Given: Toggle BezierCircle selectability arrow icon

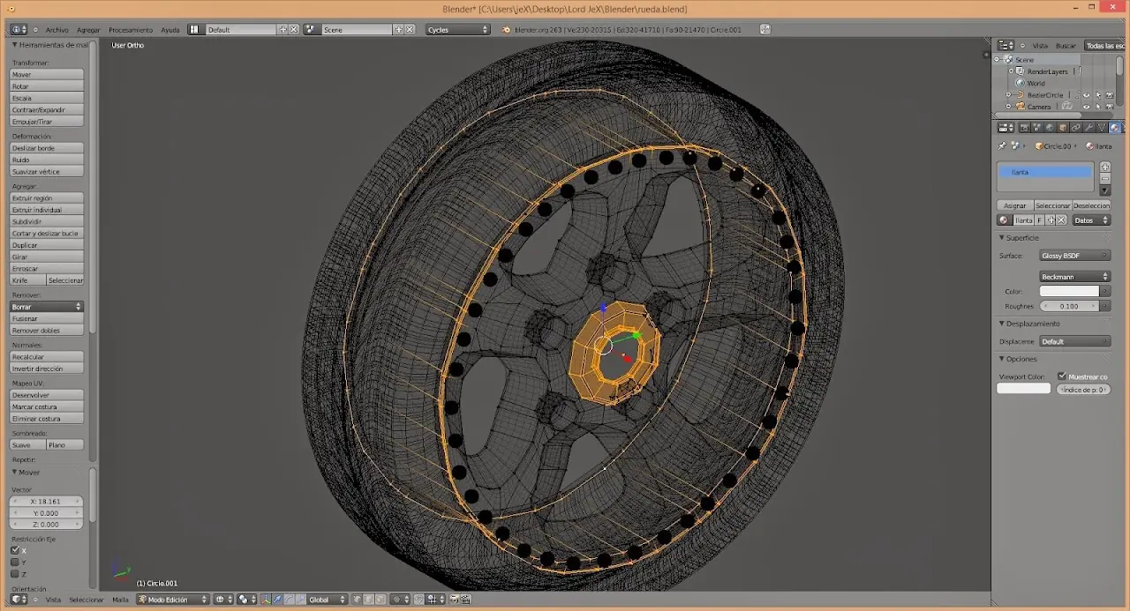Looking at the screenshot, I should (x=1098, y=95).
